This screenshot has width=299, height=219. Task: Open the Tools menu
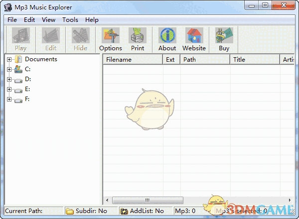[70, 20]
